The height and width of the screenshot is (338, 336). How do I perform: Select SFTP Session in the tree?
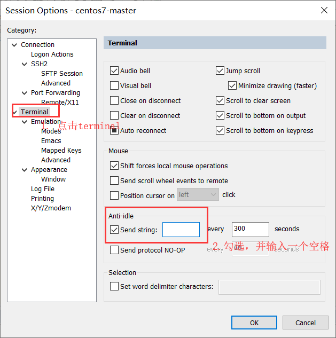62,74
